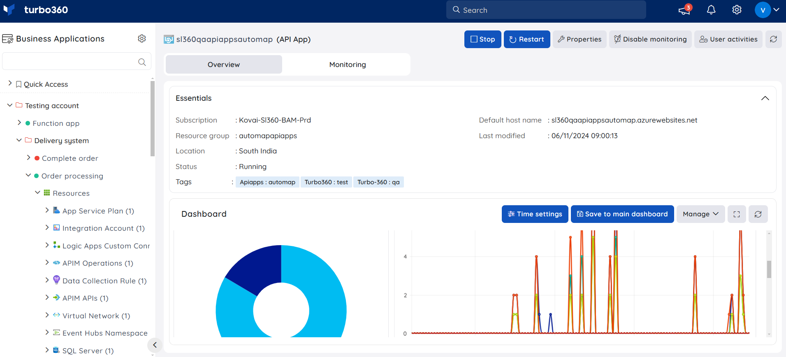786x357 pixels.
Task: Click the Testing account folder icon
Action: point(19,105)
